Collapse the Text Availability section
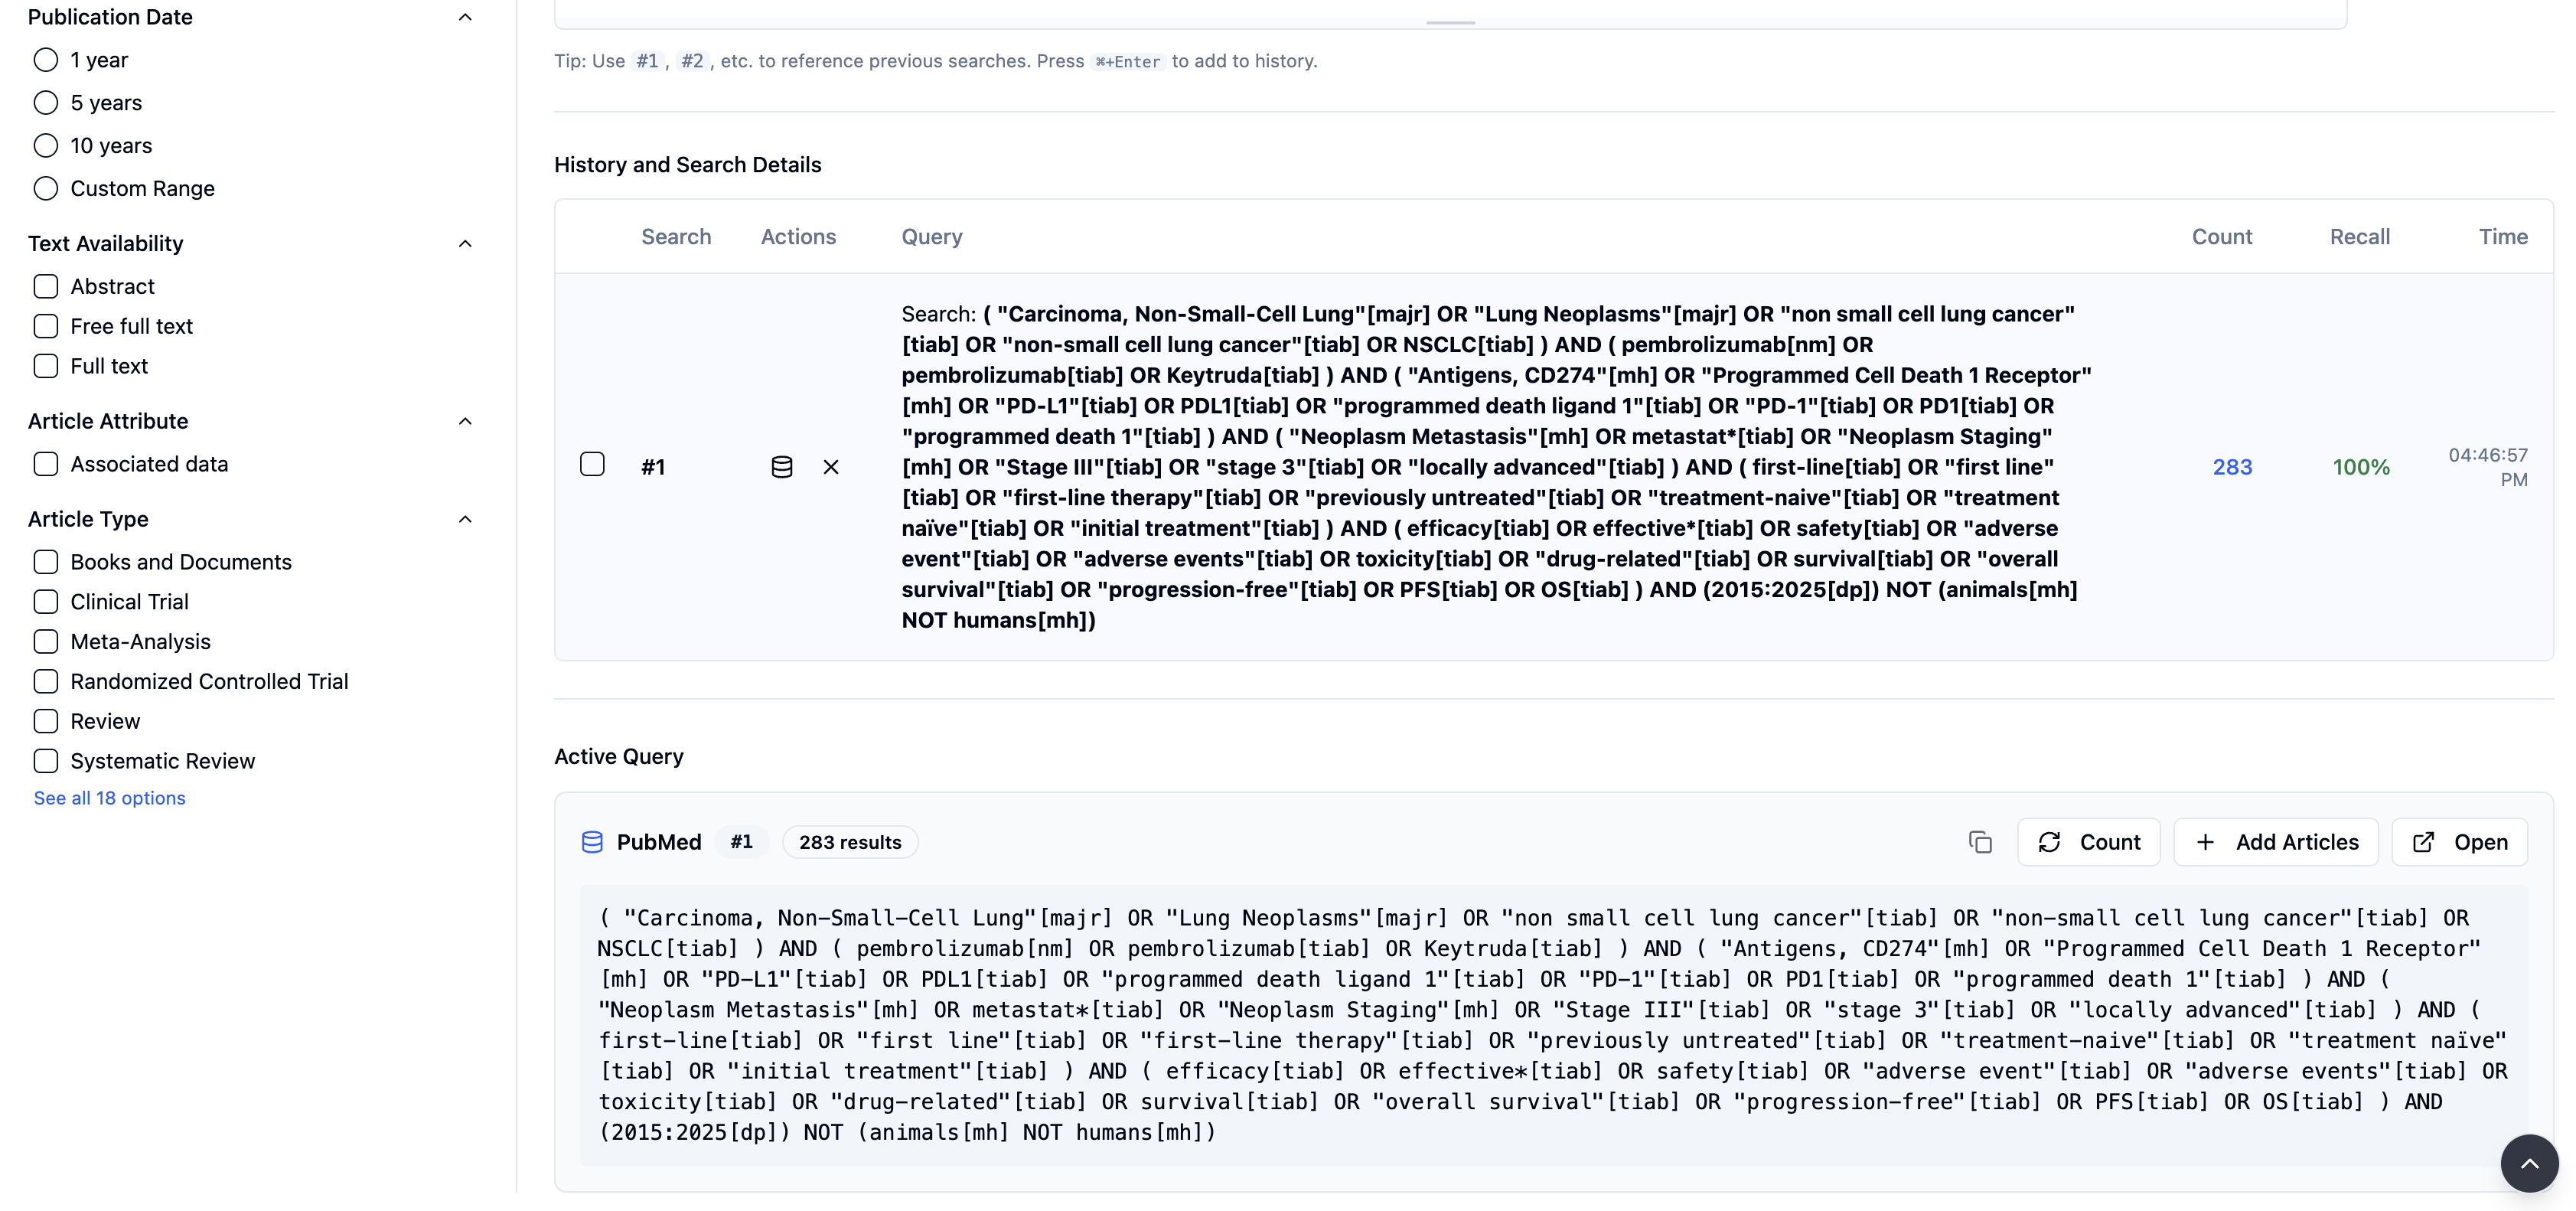The width and height of the screenshot is (2576, 1211). click(x=465, y=244)
